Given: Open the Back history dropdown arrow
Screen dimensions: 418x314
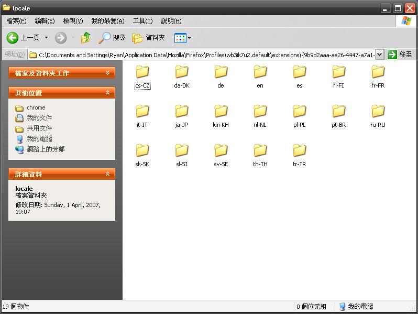Looking at the screenshot, I should click(46, 38).
